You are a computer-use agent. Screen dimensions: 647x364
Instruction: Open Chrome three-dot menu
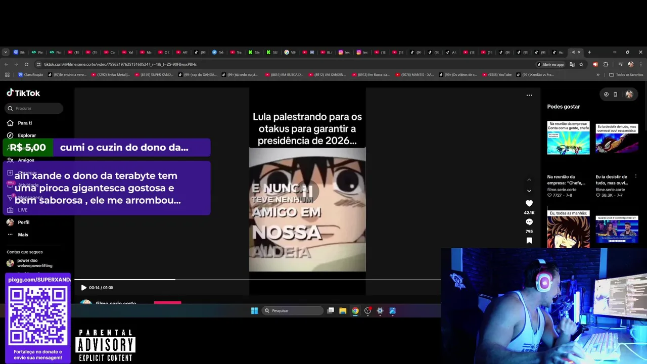tap(640, 64)
